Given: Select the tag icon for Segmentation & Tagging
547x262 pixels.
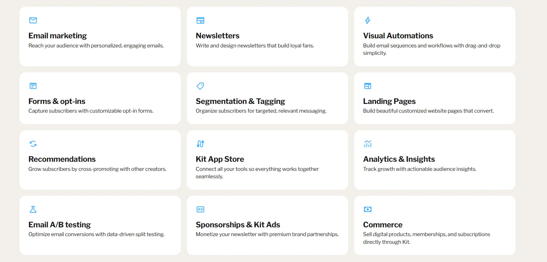Looking at the screenshot, I should 200,86.
